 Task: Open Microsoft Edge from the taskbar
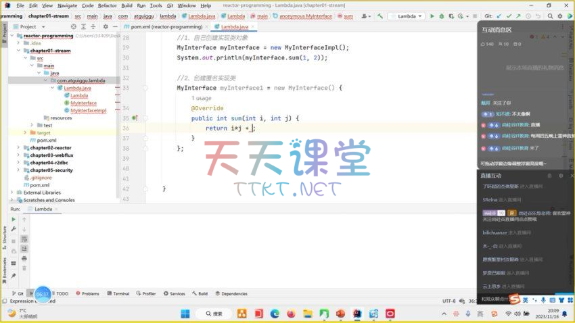point(275,314)
